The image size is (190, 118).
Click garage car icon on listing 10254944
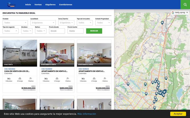tap(20, 78)
